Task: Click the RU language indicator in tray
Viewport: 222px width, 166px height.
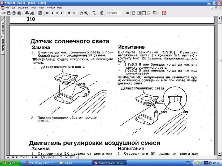Action: click(x=188, y=163)
